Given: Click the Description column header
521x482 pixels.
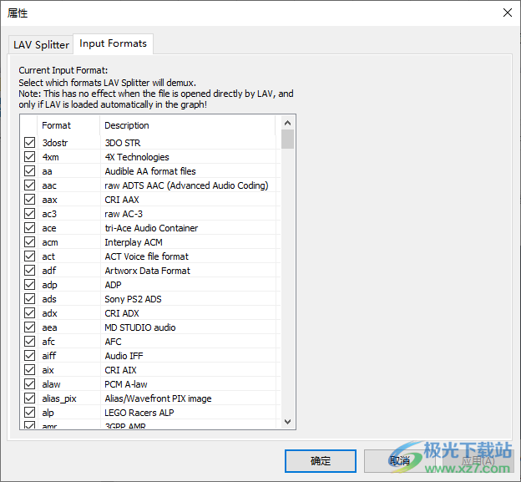Looking at the screenshot, I should [188, 125].
